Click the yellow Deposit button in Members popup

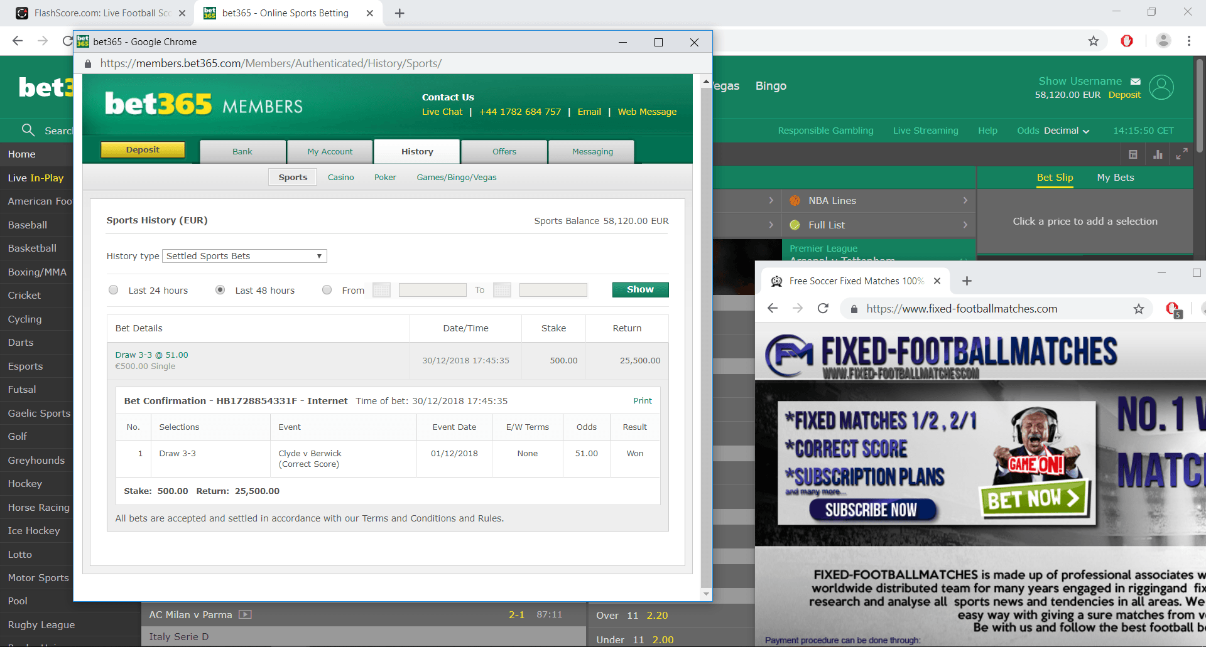(143, 149)
